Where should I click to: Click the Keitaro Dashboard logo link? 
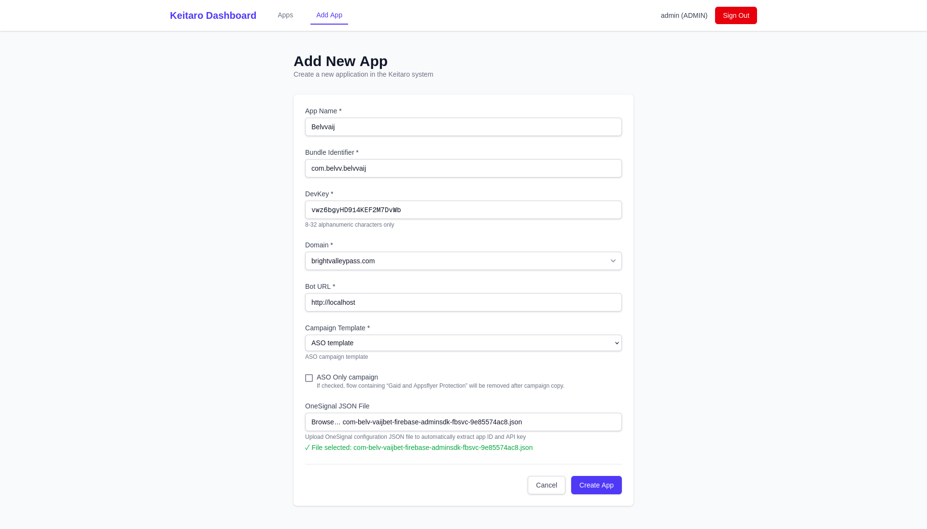(x=213, y=15)
